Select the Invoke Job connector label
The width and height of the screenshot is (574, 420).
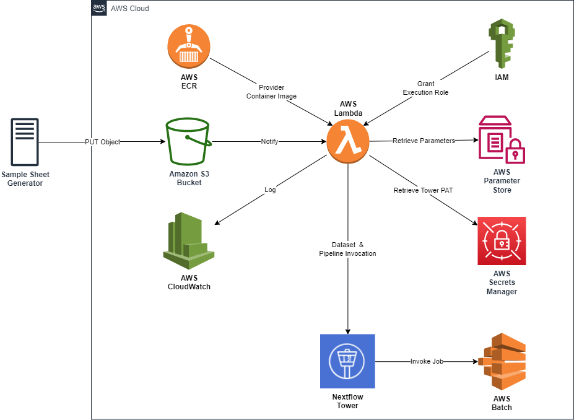(x=427, y=361)
